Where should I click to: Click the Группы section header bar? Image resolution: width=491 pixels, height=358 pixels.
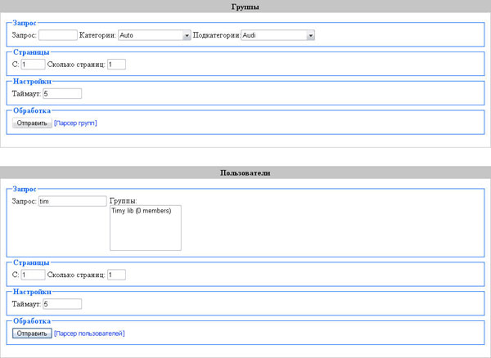(x=245, y=7)
